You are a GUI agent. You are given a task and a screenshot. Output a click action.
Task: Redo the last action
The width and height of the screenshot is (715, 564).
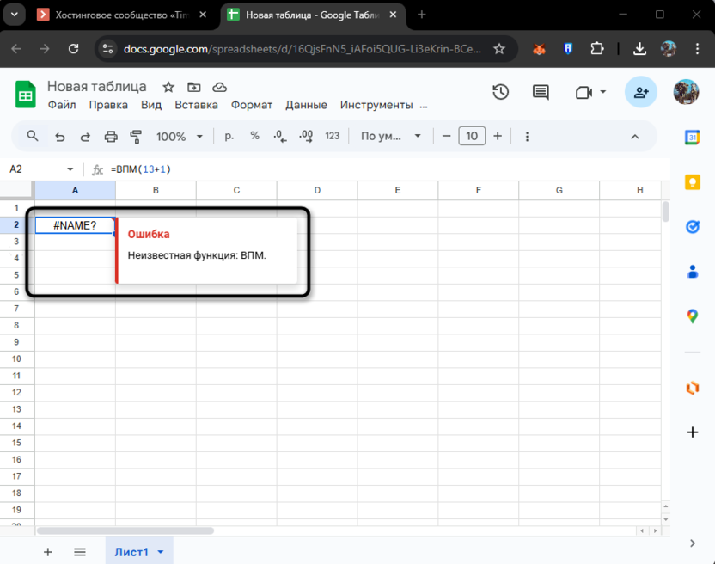(85, 137)
